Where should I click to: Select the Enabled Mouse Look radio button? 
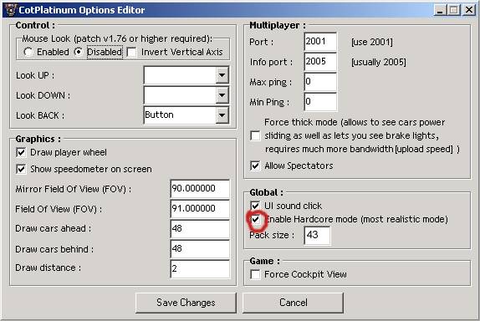pyautogui.click(x=28, y=52)
